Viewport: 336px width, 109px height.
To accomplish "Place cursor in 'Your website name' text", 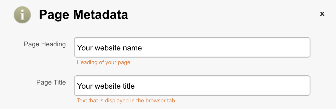I will click(x=109, y=48).
